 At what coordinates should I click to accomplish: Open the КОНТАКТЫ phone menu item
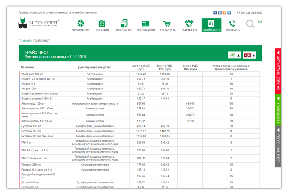(233, 25)
